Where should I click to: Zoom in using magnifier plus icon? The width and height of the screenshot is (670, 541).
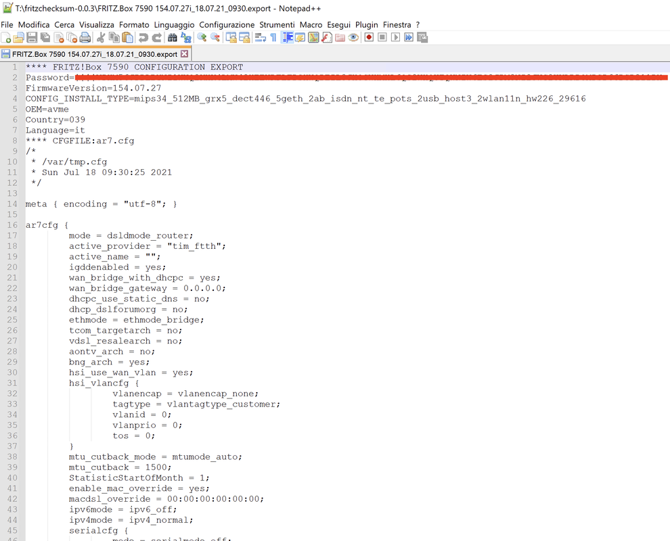tap(202, 38)
